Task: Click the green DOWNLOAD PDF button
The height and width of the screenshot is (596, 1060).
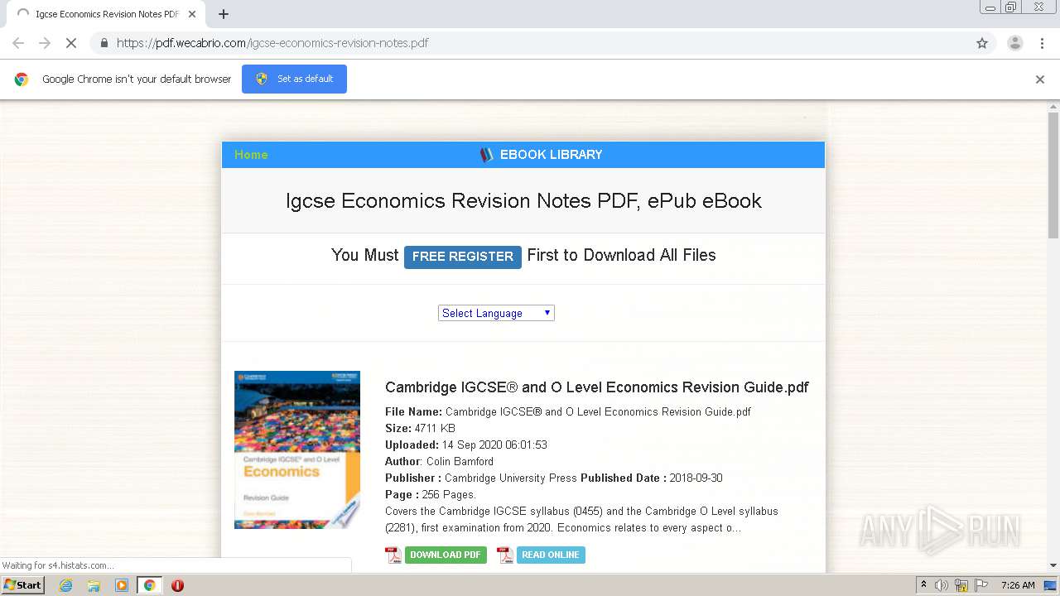Action: tap(446, 555)
